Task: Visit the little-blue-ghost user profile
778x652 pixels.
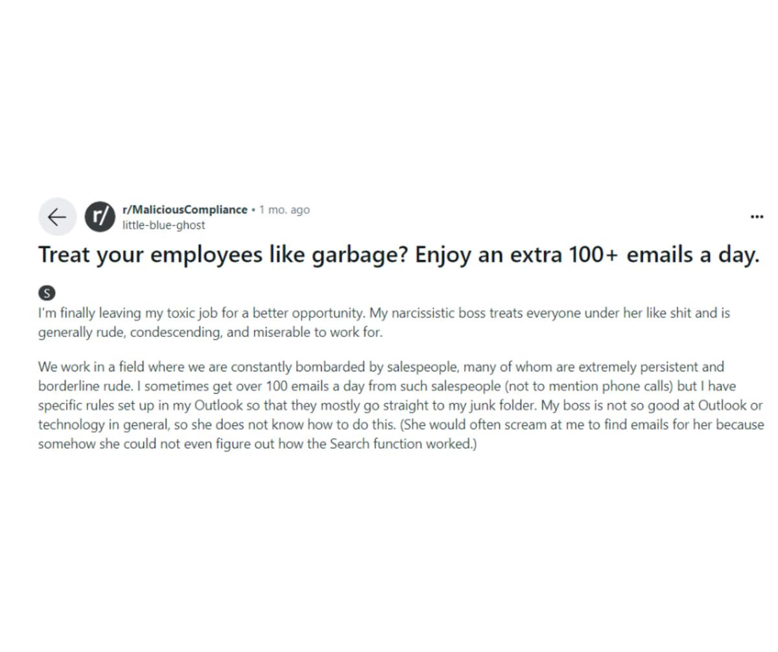Action: pyautogui.click(x=163, y=225)
